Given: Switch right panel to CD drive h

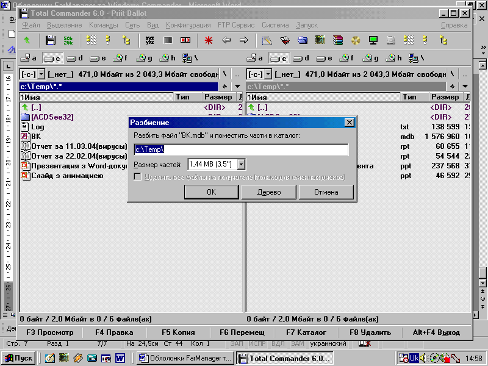Looking at the screenshot, I should coord(393,58).
